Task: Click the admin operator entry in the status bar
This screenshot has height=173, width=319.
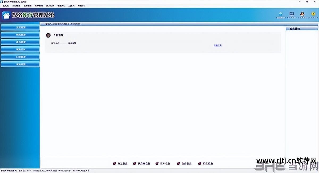Action: (x=25, y=171)
